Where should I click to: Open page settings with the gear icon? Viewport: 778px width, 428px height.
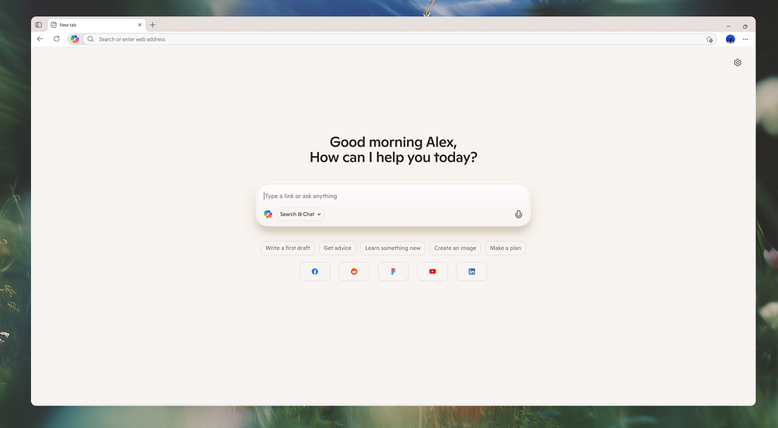click(x=738, y=63)
